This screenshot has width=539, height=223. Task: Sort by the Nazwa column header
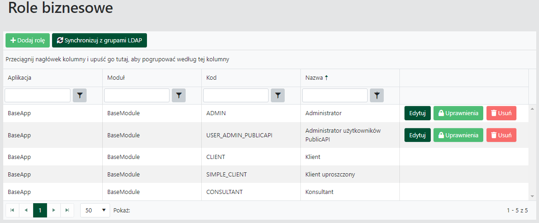click(x=314, y=78)
